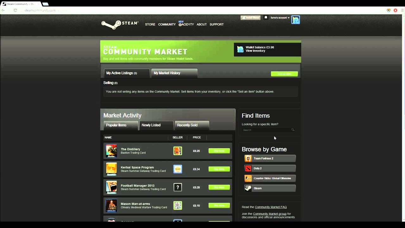Image resolution: width=405 pixels, height=228 pixels.
Task: Click the question-mark seller avatar for Football Manager
Action: (178, 187)
